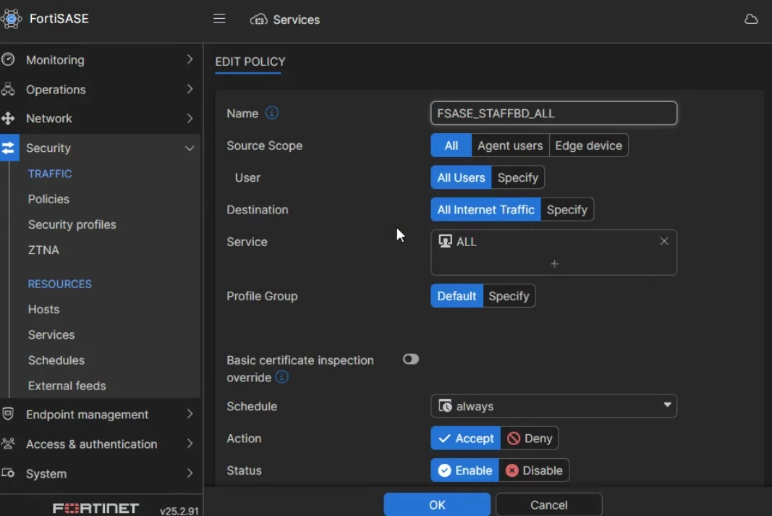Select the EDIT POLICY tab

(x=250, y=62)
